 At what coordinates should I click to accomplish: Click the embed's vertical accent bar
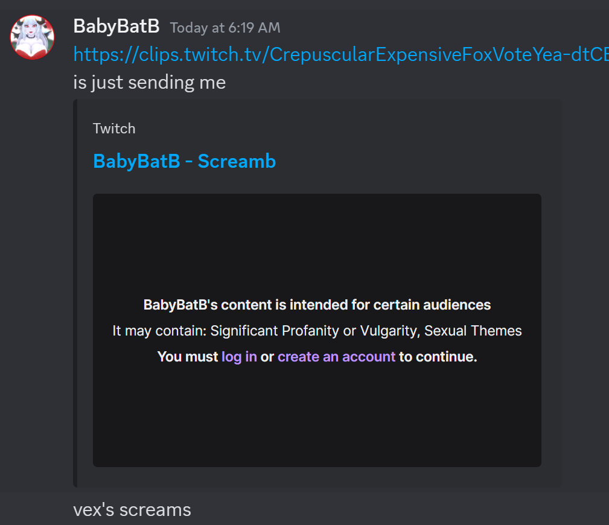click(x=75, y=293)
